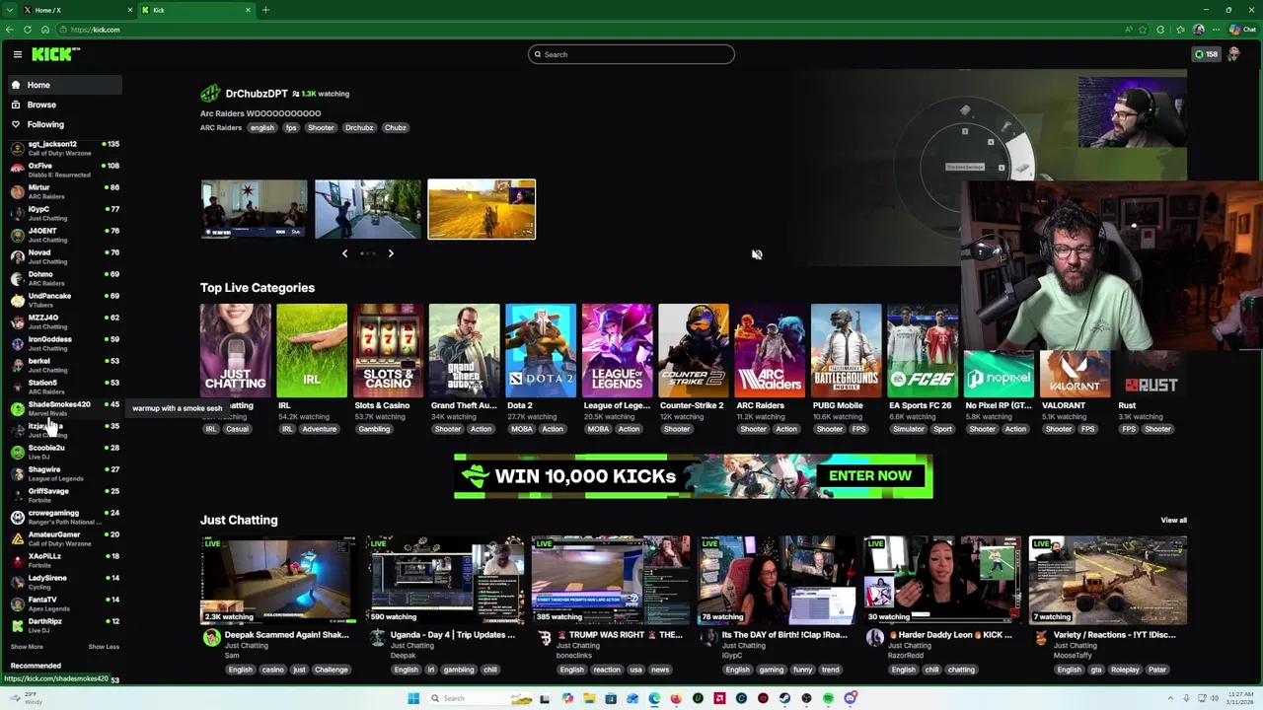
Task: Open Uganda Day 4 Trip Updates stream
Action: point(445,581)
